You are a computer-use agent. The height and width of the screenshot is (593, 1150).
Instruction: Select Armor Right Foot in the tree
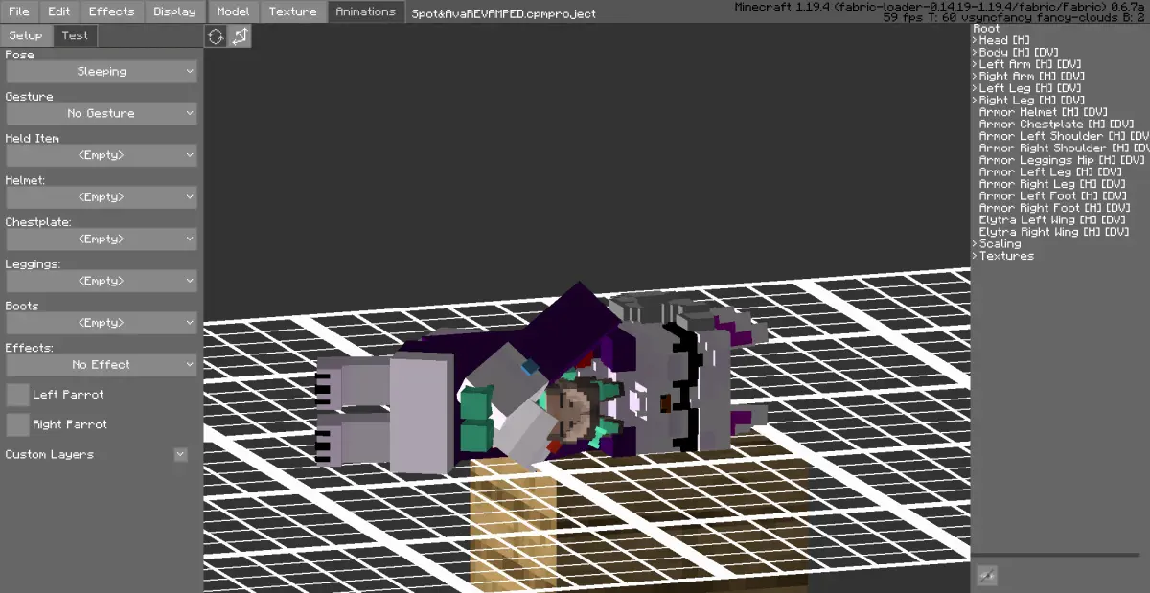pos(1056,208)
